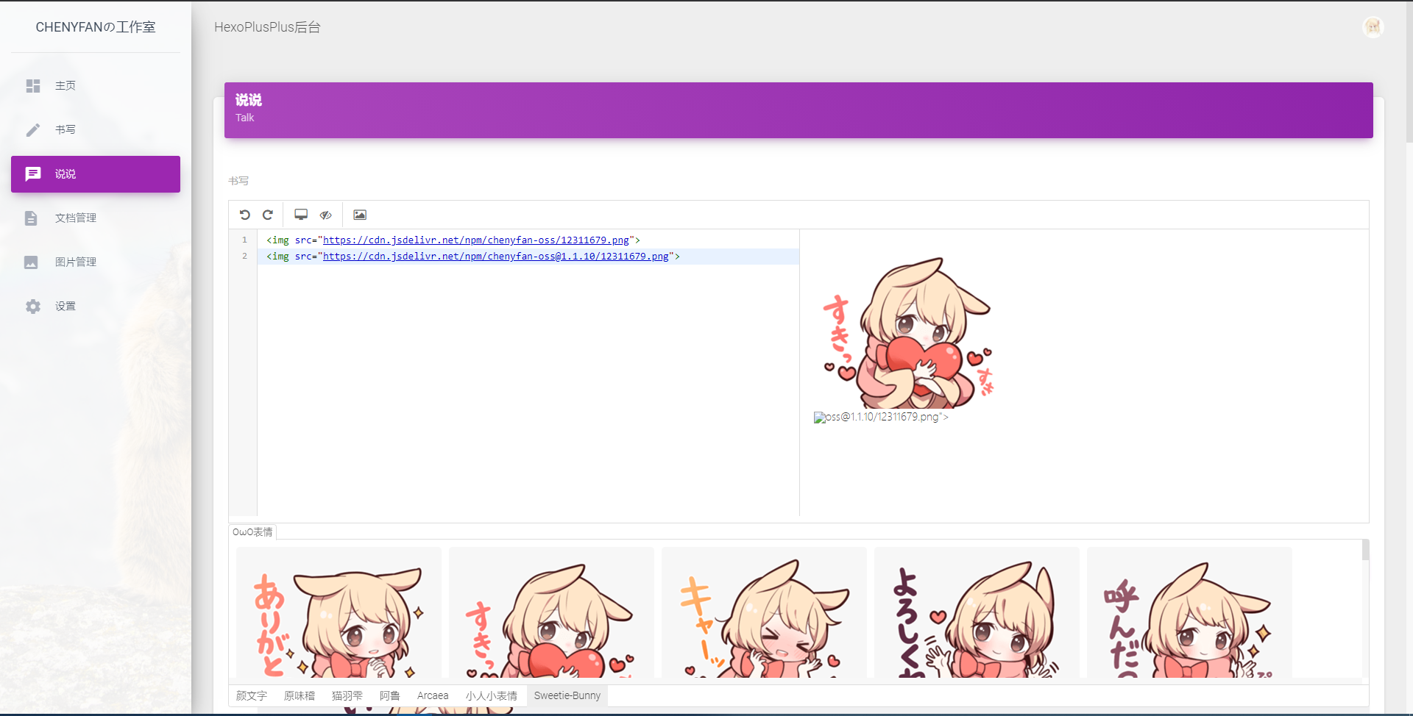Toggle the preview pane with the monitor icon
The width and height of the screenshot is (1413, 716).
(301, 214)
